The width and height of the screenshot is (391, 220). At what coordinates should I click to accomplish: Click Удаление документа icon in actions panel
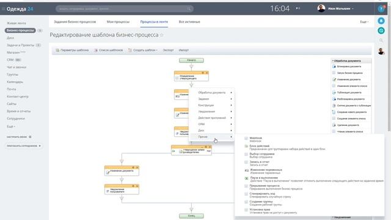[334, 125]
